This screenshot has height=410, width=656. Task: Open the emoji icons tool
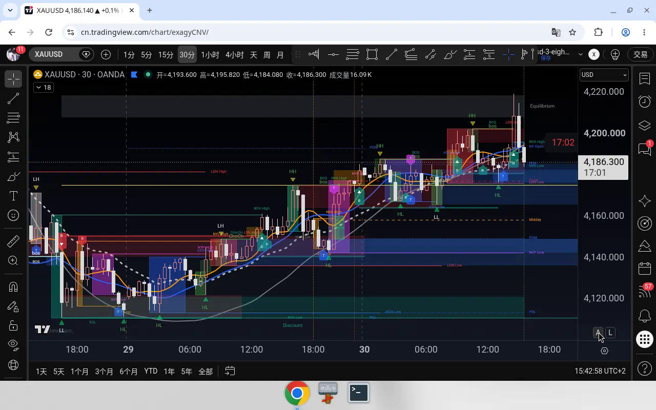point(13,215)
